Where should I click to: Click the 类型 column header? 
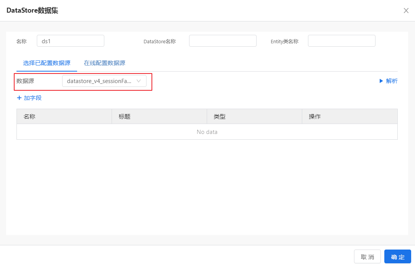tap(254, 116)
